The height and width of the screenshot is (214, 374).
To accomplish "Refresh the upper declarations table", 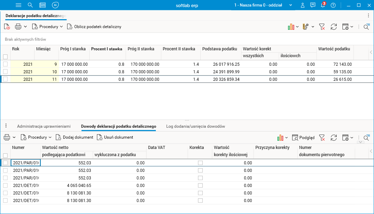I will pyautogui.click(x=333, y=27).
